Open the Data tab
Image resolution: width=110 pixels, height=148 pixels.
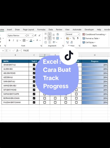click(x=51, y=30)
